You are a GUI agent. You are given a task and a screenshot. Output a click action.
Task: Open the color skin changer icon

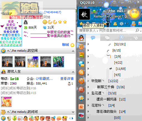click(140, 23)
